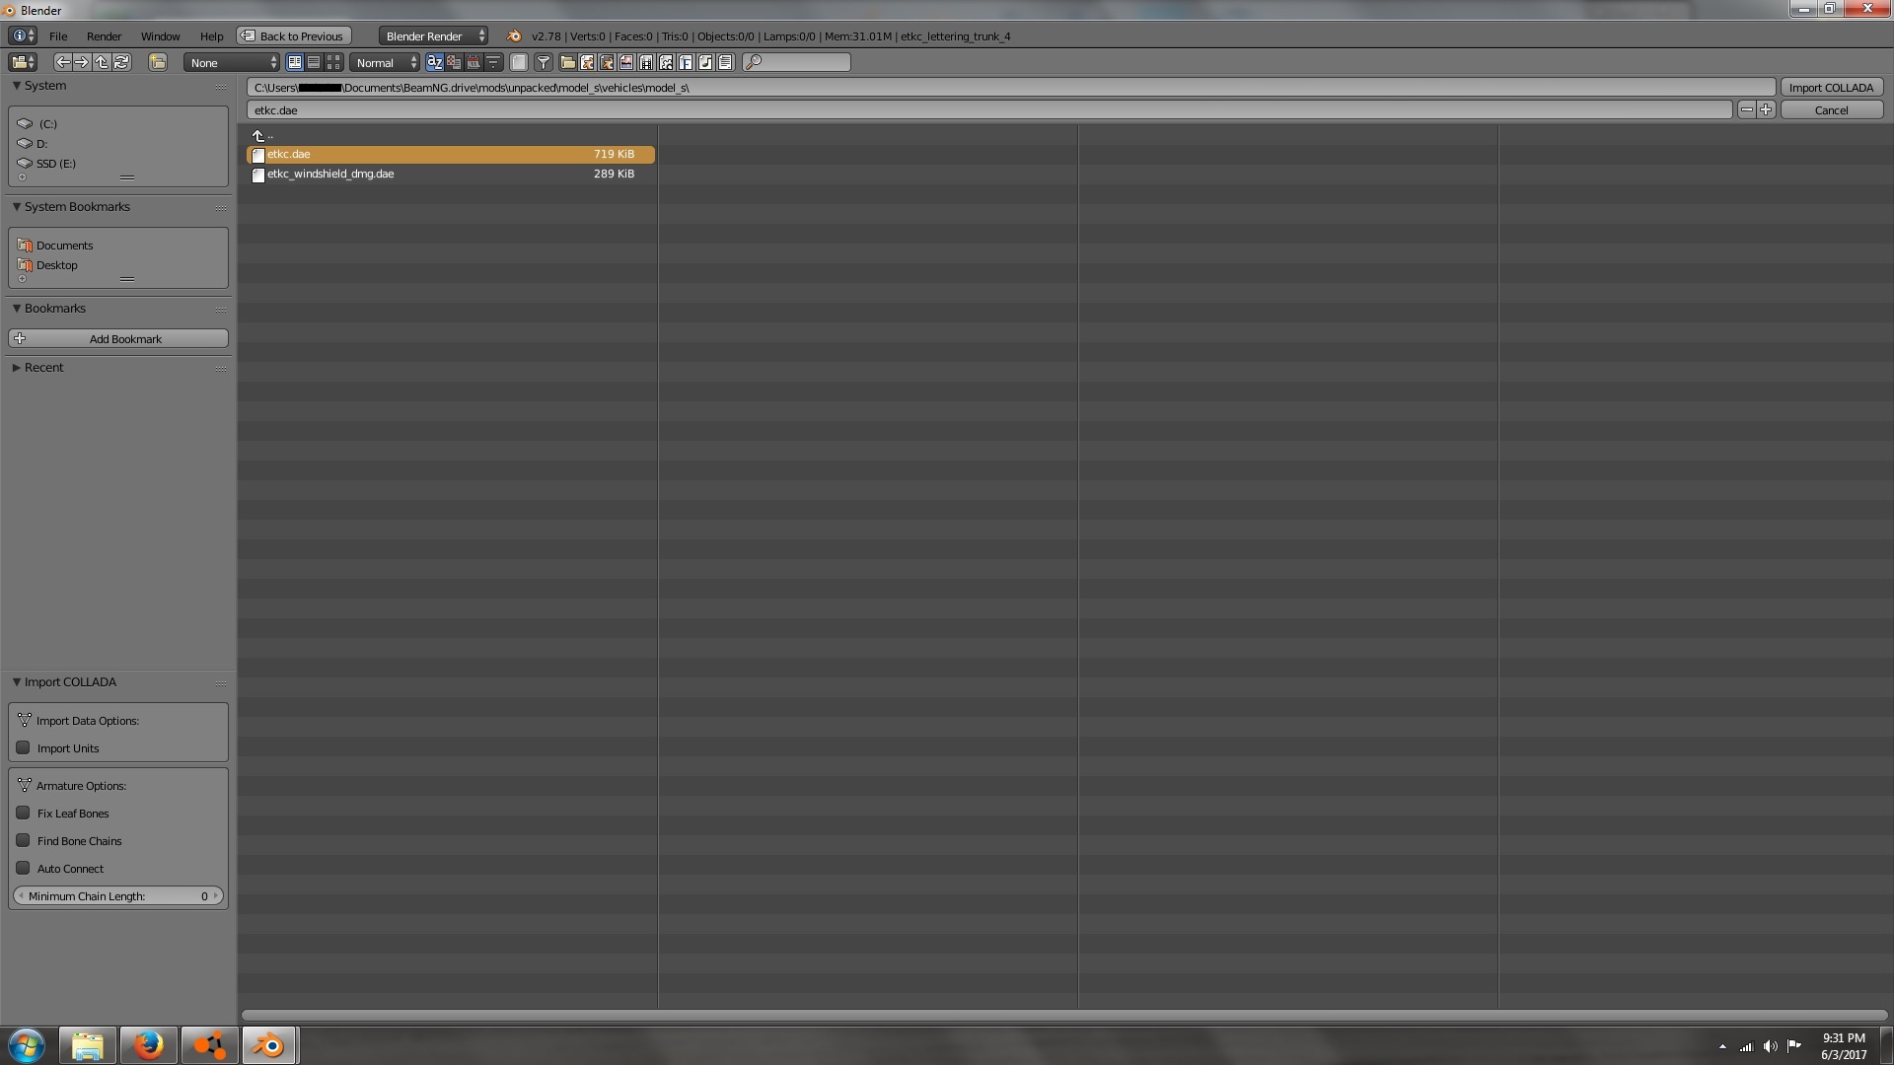
Task: Sort files by size
Action: (x=493, y=62)
